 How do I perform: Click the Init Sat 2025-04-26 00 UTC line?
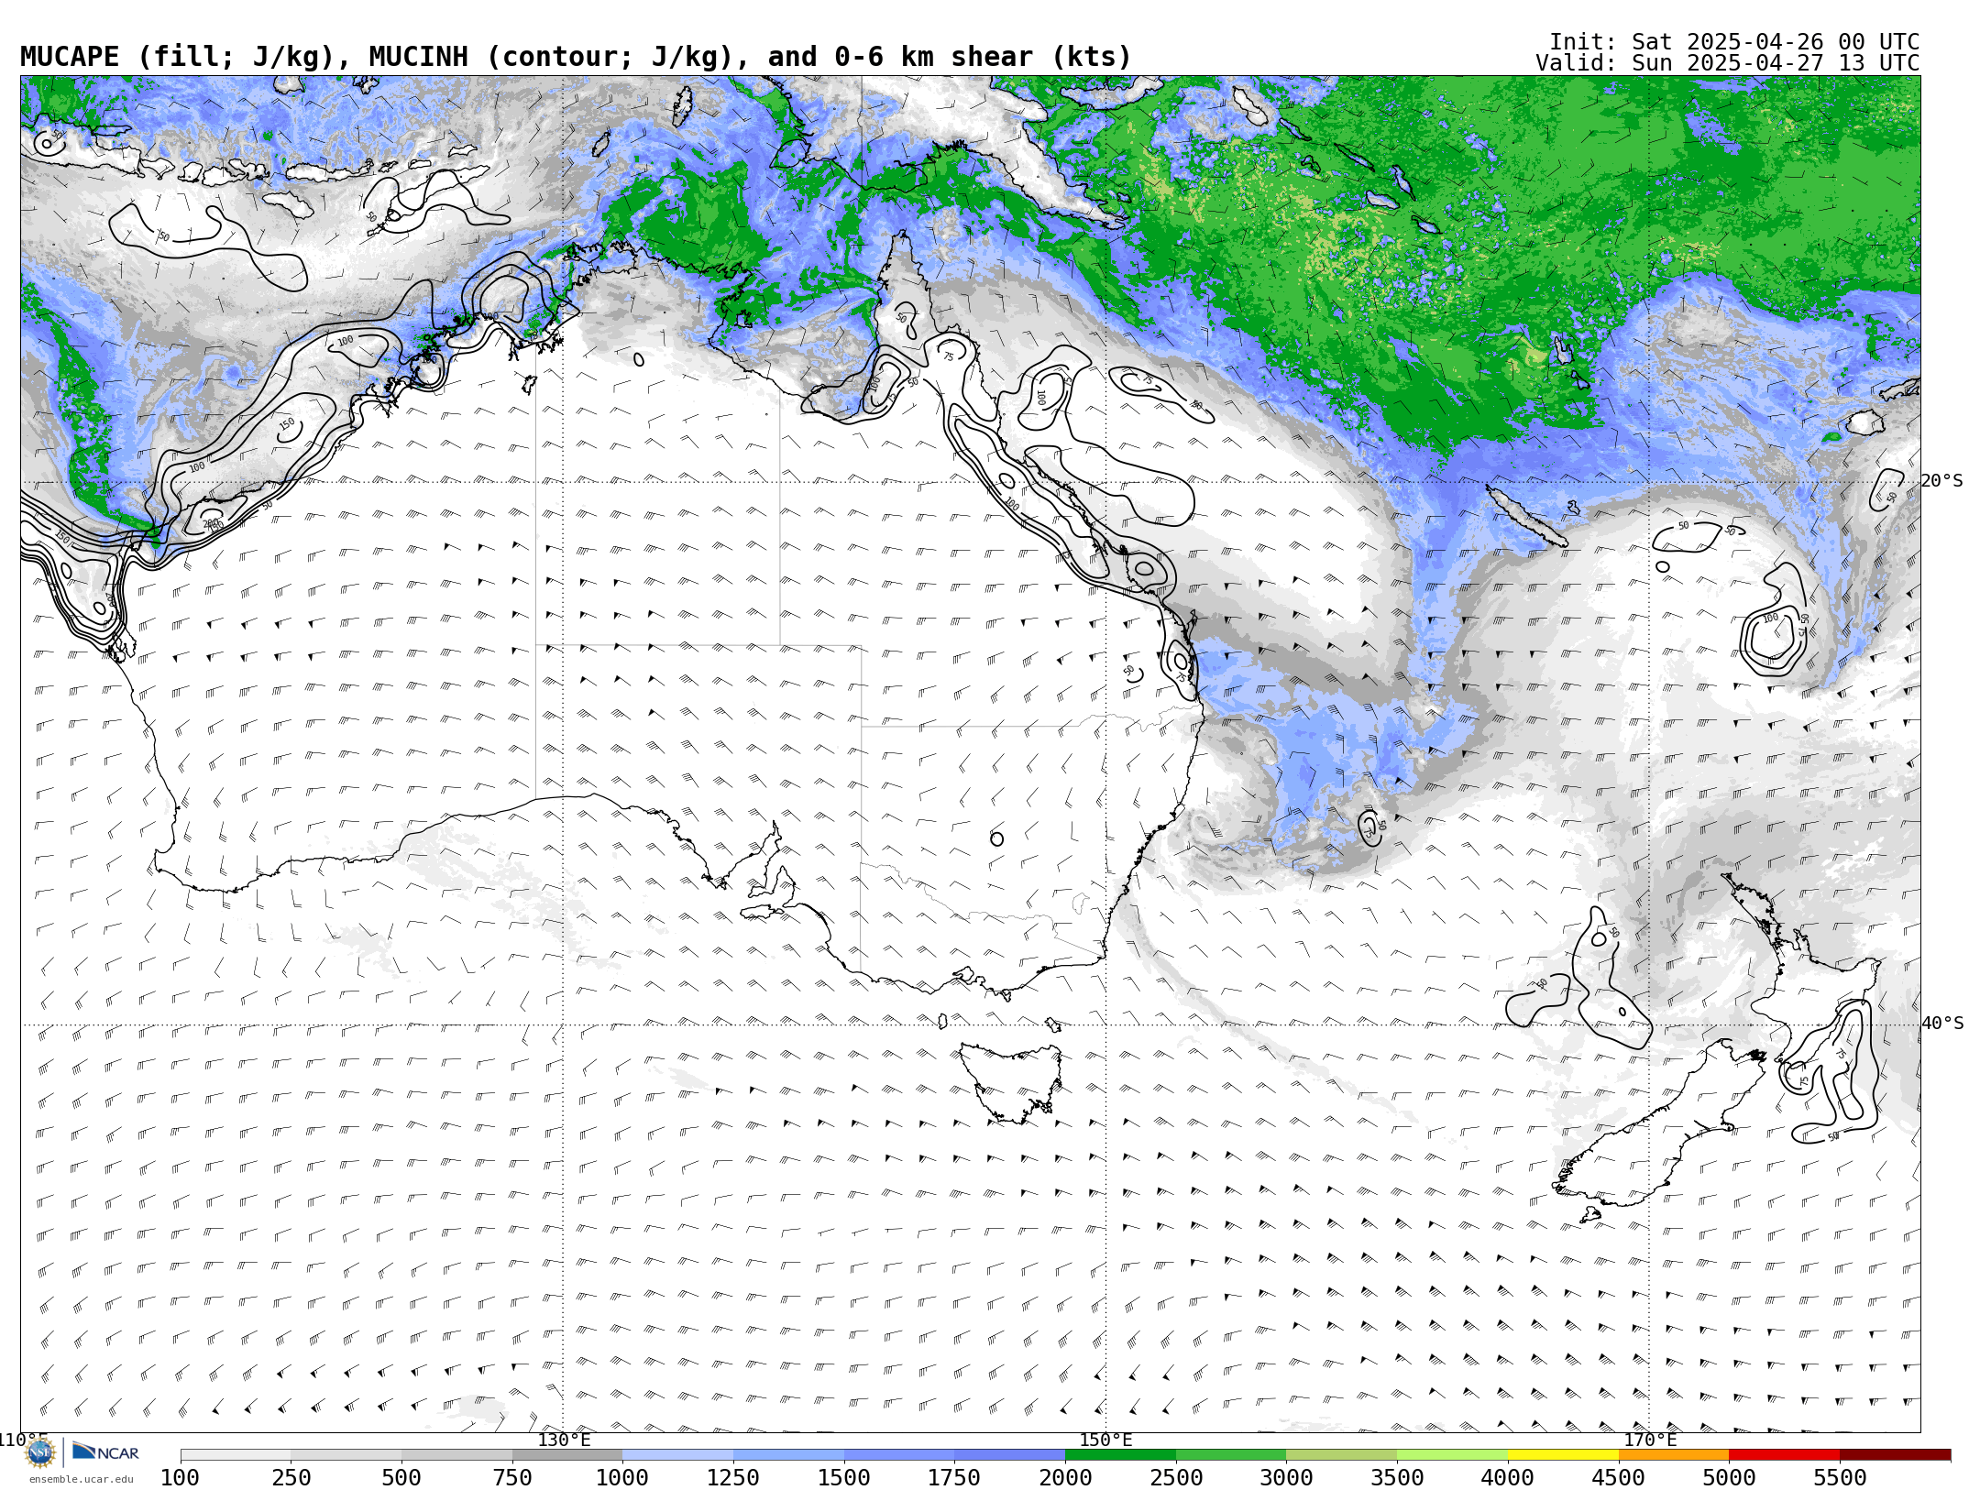(1734, 42)
